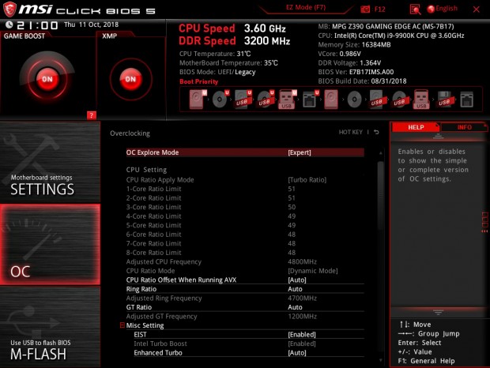490x368 pixels.
Task: Click the 3-Core Ratio Limit value 50
Action: coord(292,207)
